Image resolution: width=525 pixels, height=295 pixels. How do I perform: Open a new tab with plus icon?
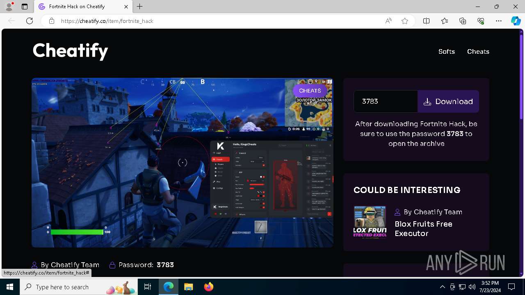pyautogui.click(x=140, y=7)
